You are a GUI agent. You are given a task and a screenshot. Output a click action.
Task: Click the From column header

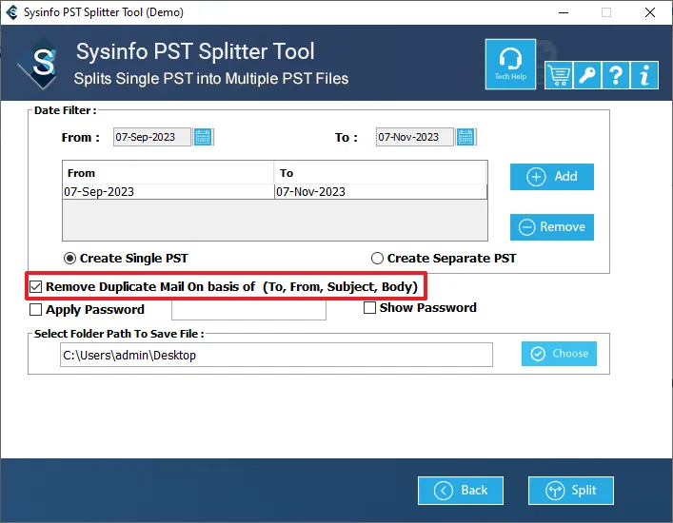(x=168, y=173)
